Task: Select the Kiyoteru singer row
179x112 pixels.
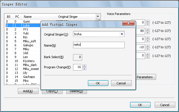Action: pos(23,61)
